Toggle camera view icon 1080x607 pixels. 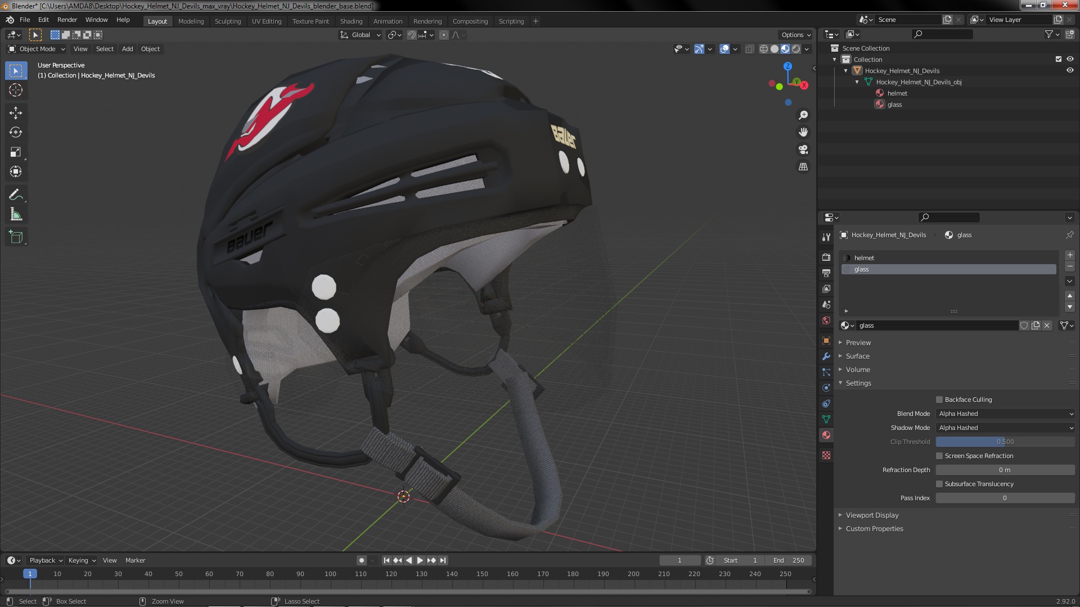pyautogui.click(x=803, y=150)
